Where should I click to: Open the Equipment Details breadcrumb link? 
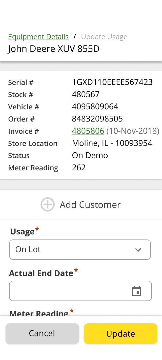pos(38,37)
